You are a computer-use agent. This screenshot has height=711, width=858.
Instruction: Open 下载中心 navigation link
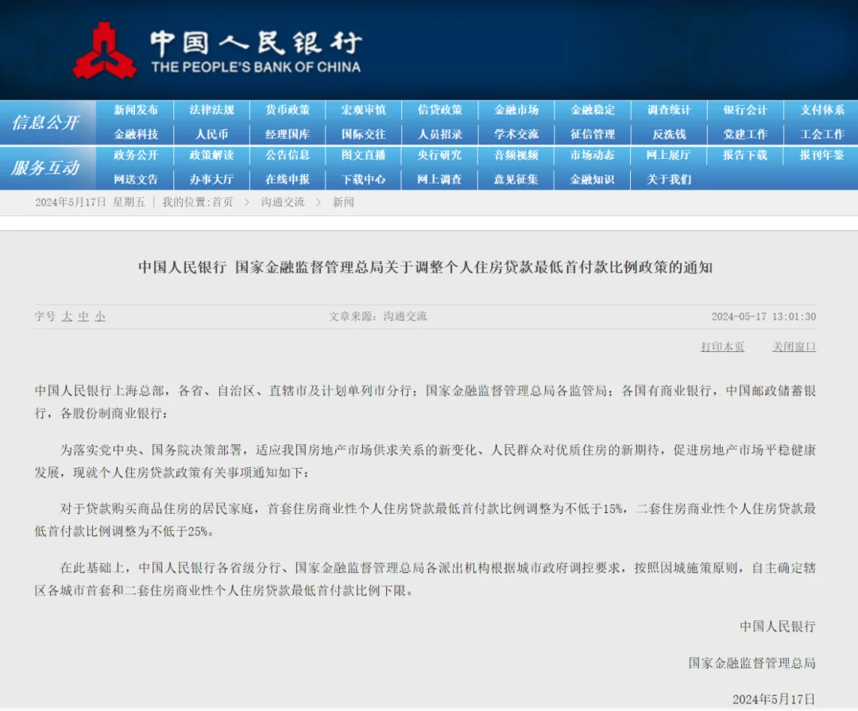[x=364, y=180]
